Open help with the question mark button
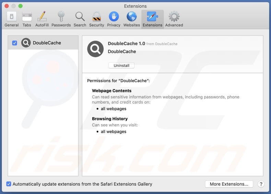This screenshot has height=194, width=271. coord(261,184)
